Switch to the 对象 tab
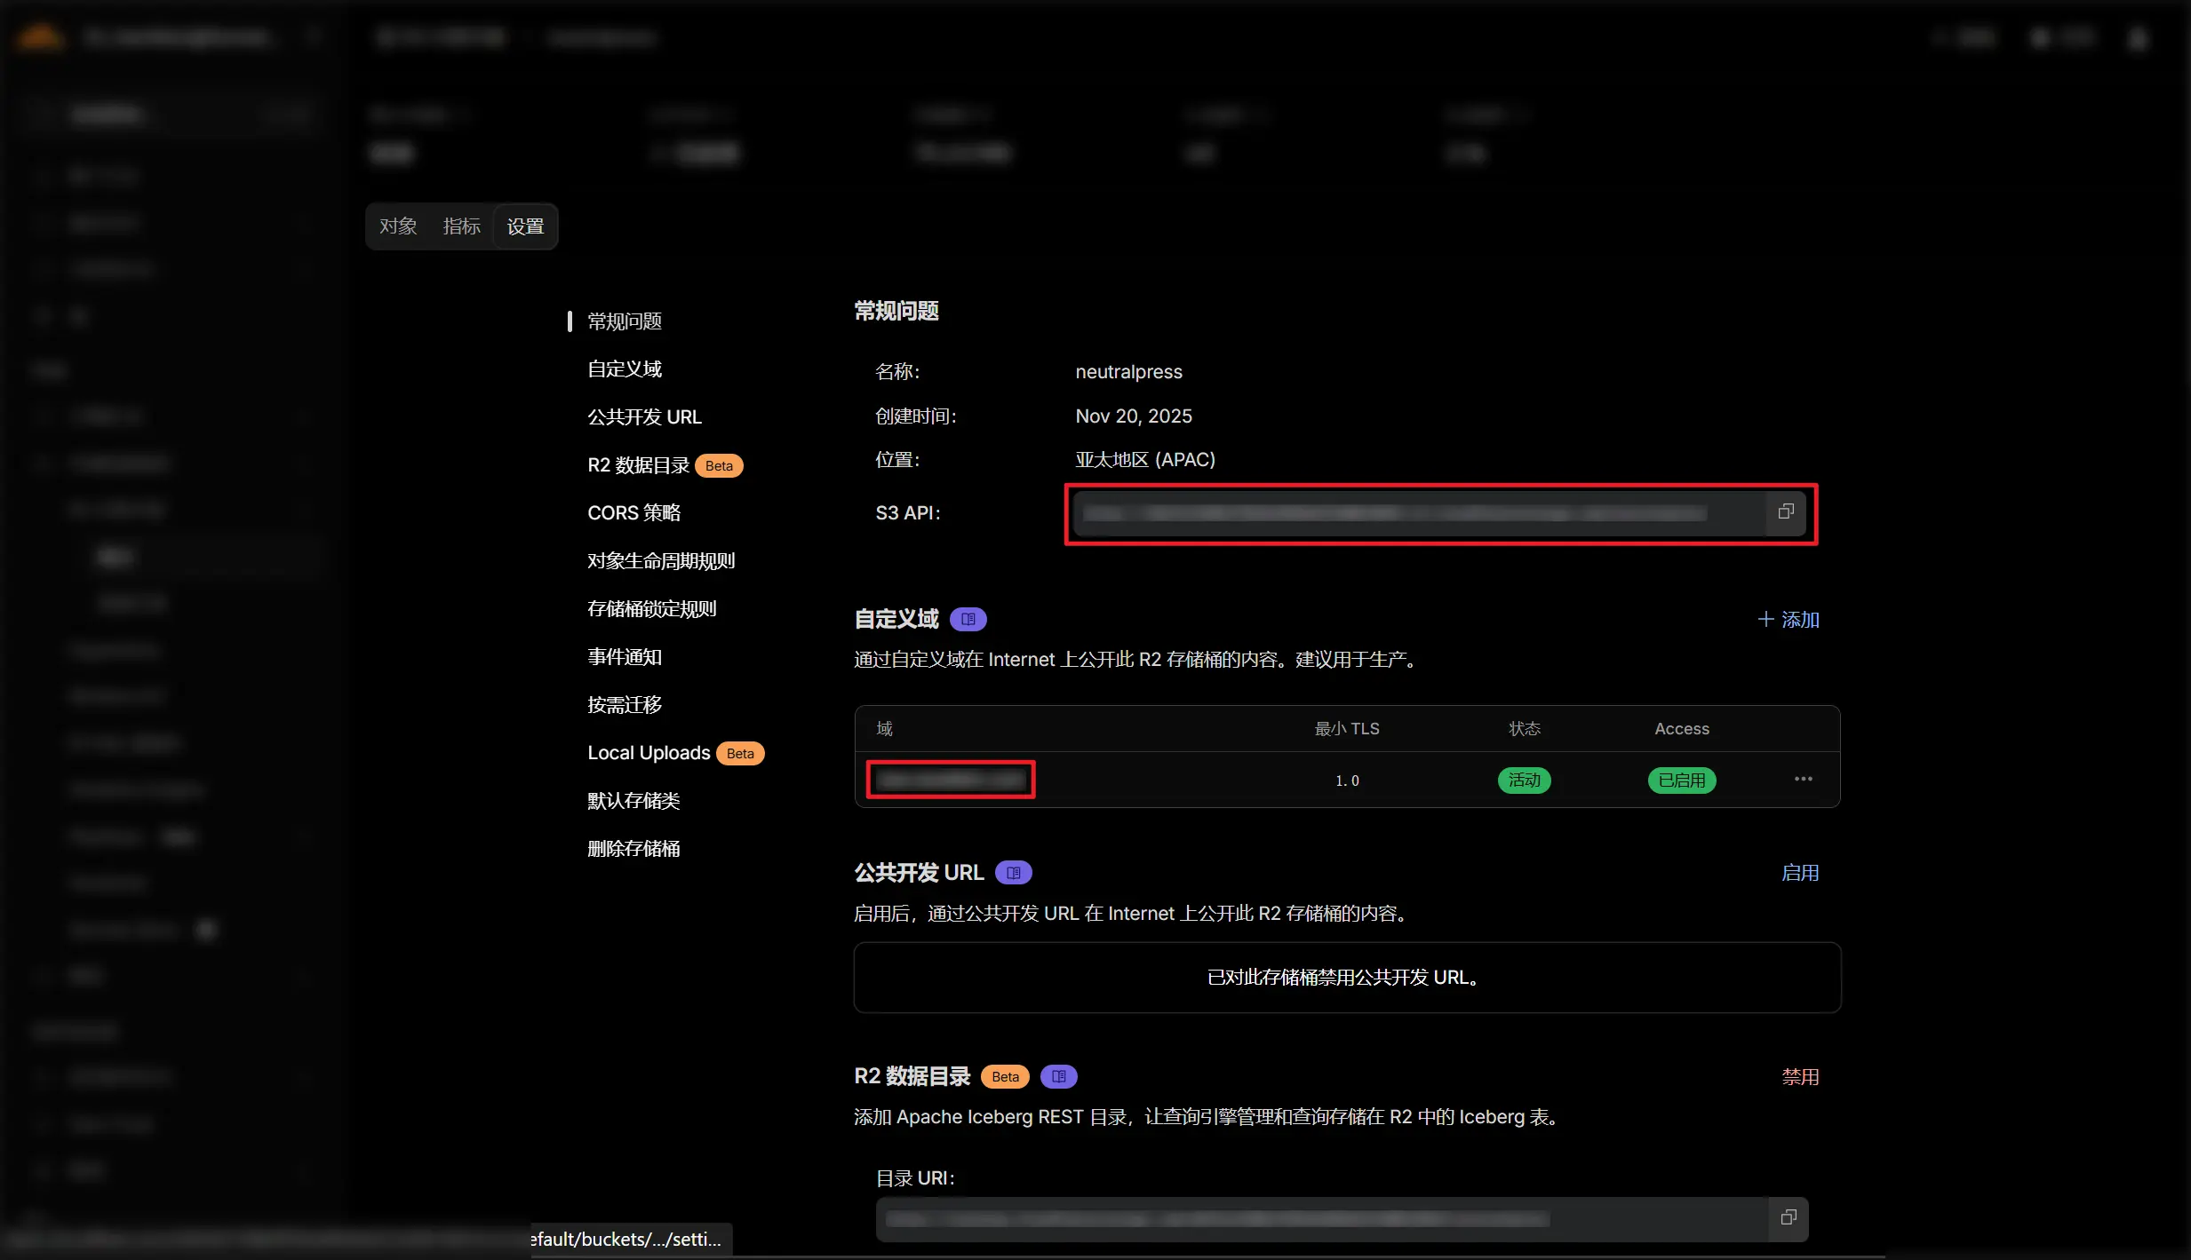This screenshot has width=2191, height=1260. click(398, 226)
